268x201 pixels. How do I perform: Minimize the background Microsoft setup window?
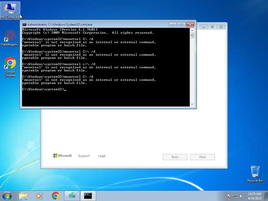point(204,27)
